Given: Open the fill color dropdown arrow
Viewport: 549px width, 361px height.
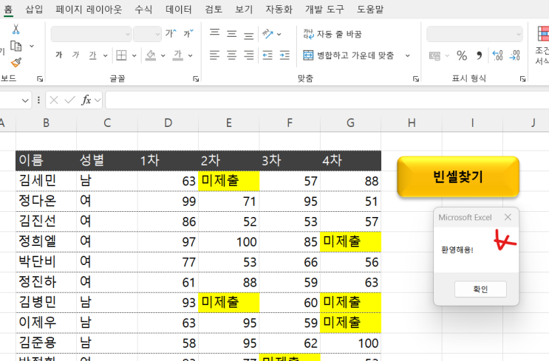Looking at the screenshot, I should [x=163, y=55].
